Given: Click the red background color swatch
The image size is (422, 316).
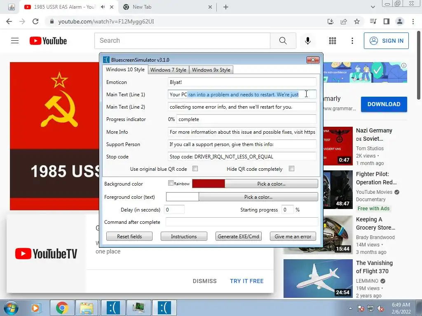Looking at the screenshot, I should [x=209, y=184].
